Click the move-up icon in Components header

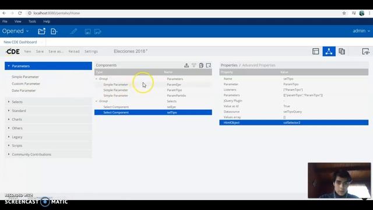[186, 65]
